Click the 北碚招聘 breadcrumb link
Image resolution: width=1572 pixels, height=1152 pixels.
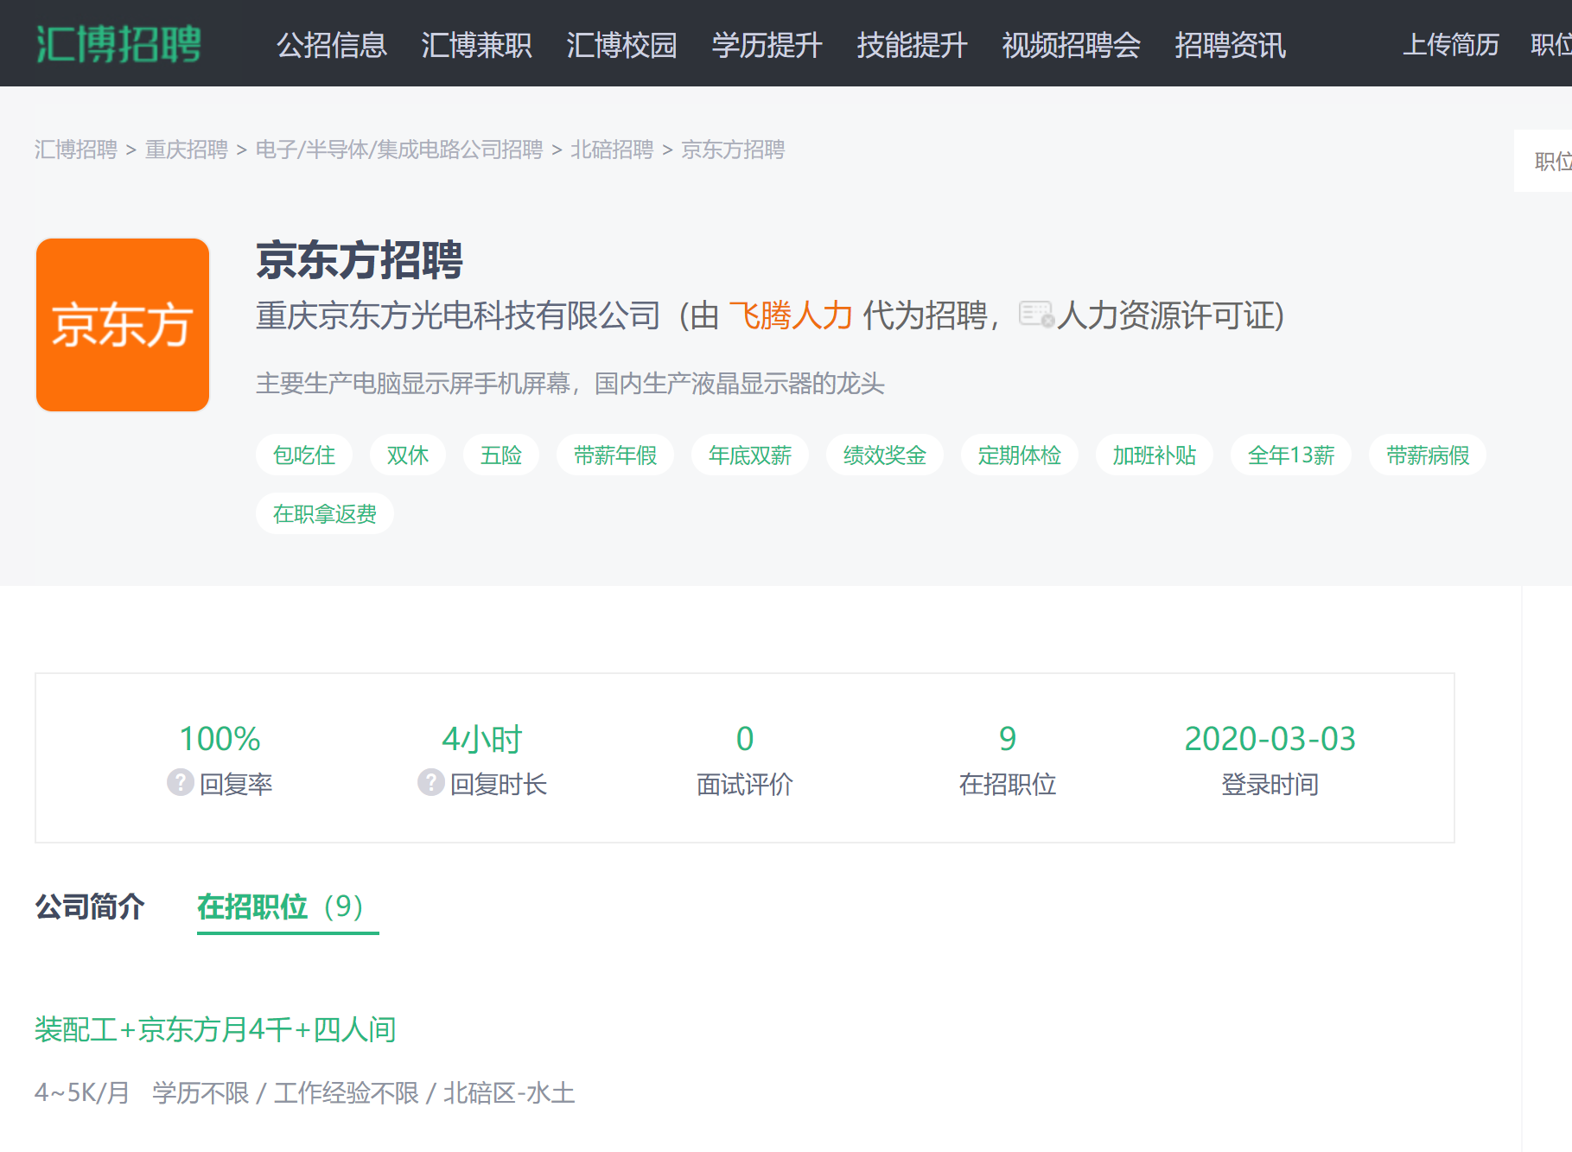(x=612, y=150)
